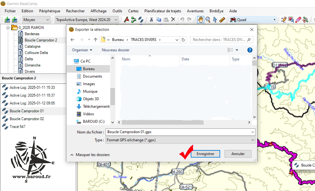Image resolution: width=315 pixels, height=191 pixels.
Task: Select the new route tool
Action: point(134,20)
